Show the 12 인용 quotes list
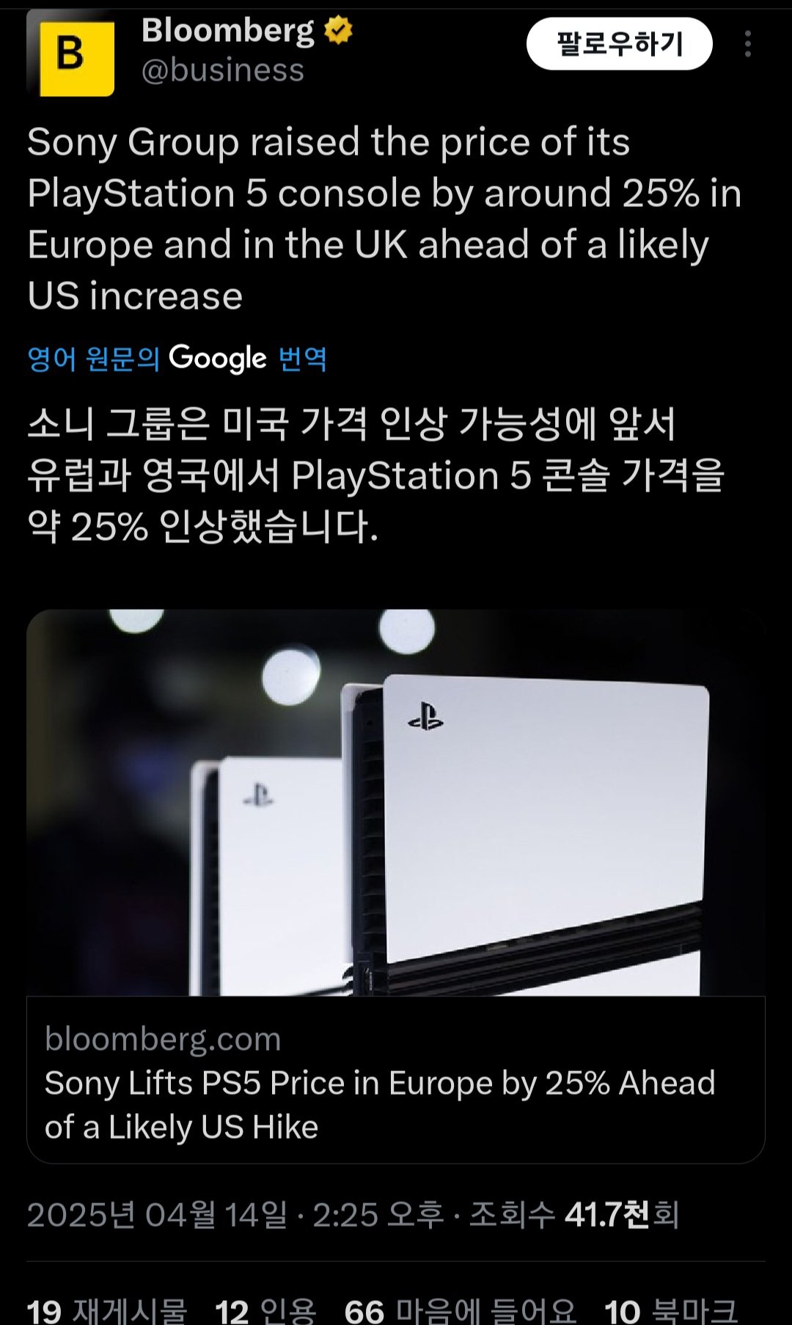This screenshot has height=1325, width=792. tap(265, 1310)
